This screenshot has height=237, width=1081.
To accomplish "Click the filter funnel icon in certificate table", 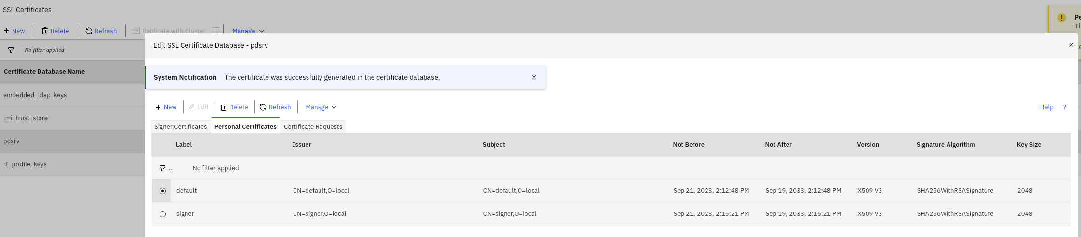I will click(x=162, y=168).
